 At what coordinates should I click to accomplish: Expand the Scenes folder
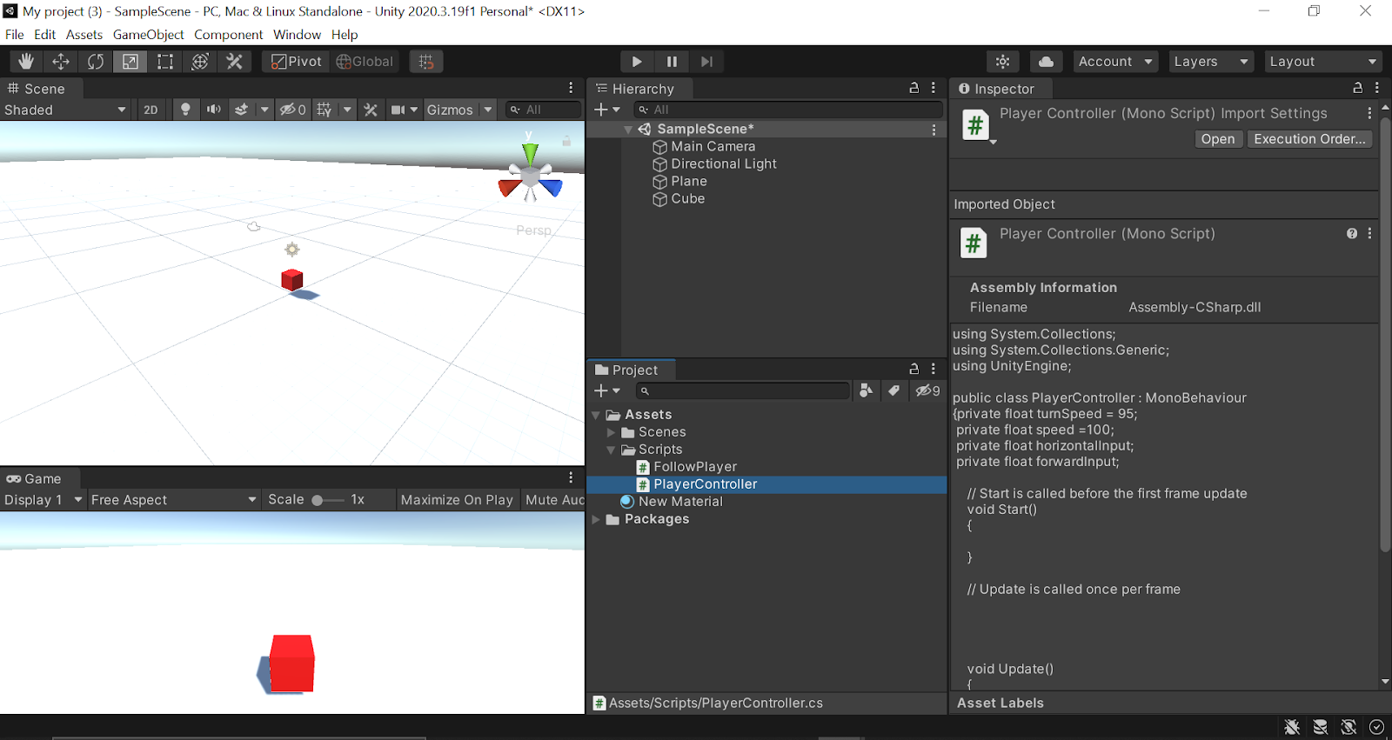click(x=611, y=432)
